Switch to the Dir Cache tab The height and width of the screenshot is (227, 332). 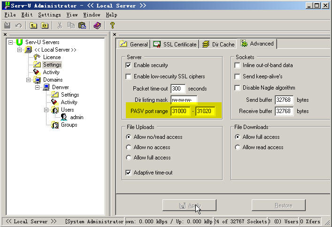218,45
